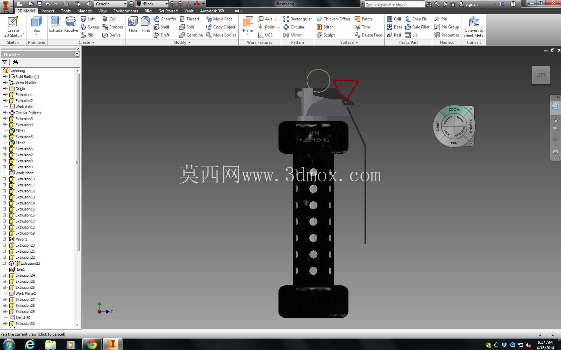Close the navigation wheel
This screenshot has height=350, width=561.
coord(471,109)
